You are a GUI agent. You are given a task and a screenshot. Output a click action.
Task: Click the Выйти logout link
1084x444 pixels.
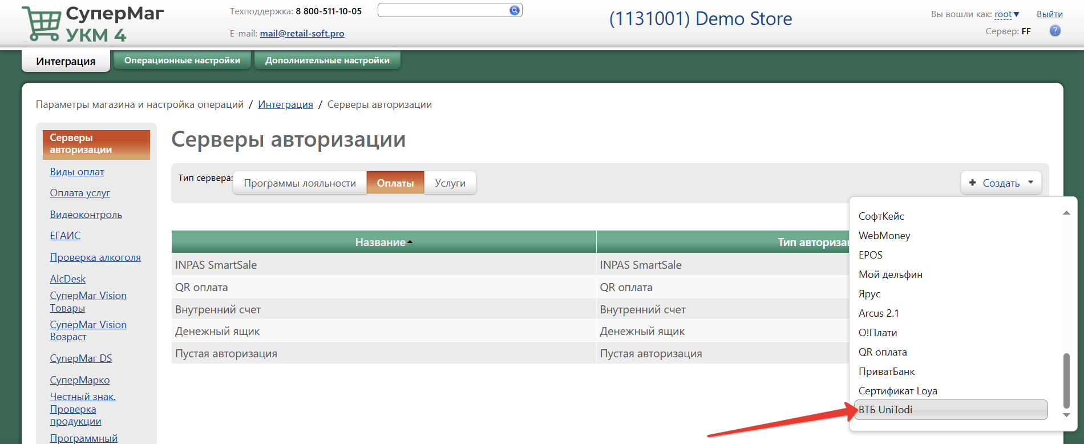[x=1049, y=14]
